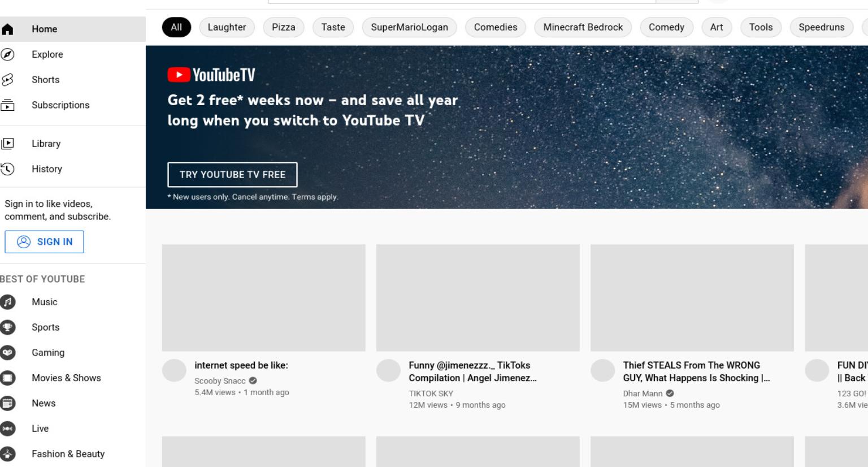The image size is (868, 467).
Task: Open the Explore menu label
Action: [47, 54]
